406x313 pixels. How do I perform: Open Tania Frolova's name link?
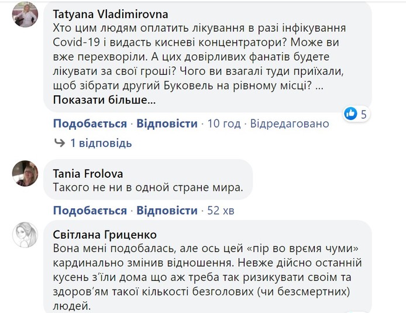[x=88, y=173]
